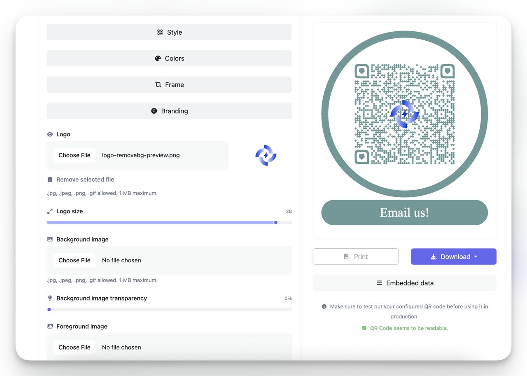The image size is (527, 376).
Task: Click the eye icon beside Logo
Action: point(50,134)
